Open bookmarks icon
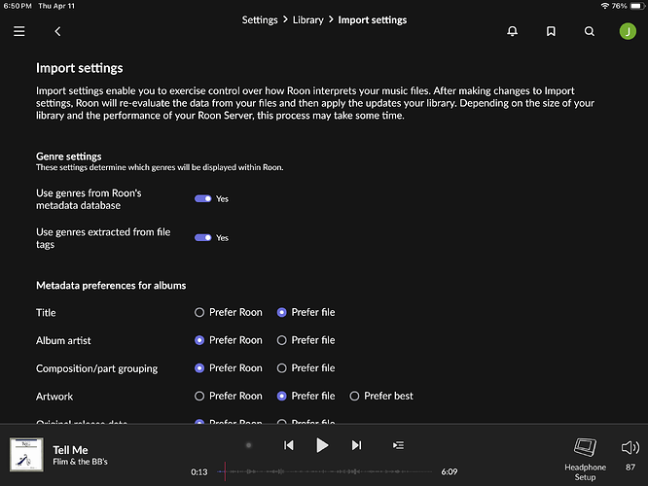This screenshot has height=486, width=648. [x=551, y=31]
